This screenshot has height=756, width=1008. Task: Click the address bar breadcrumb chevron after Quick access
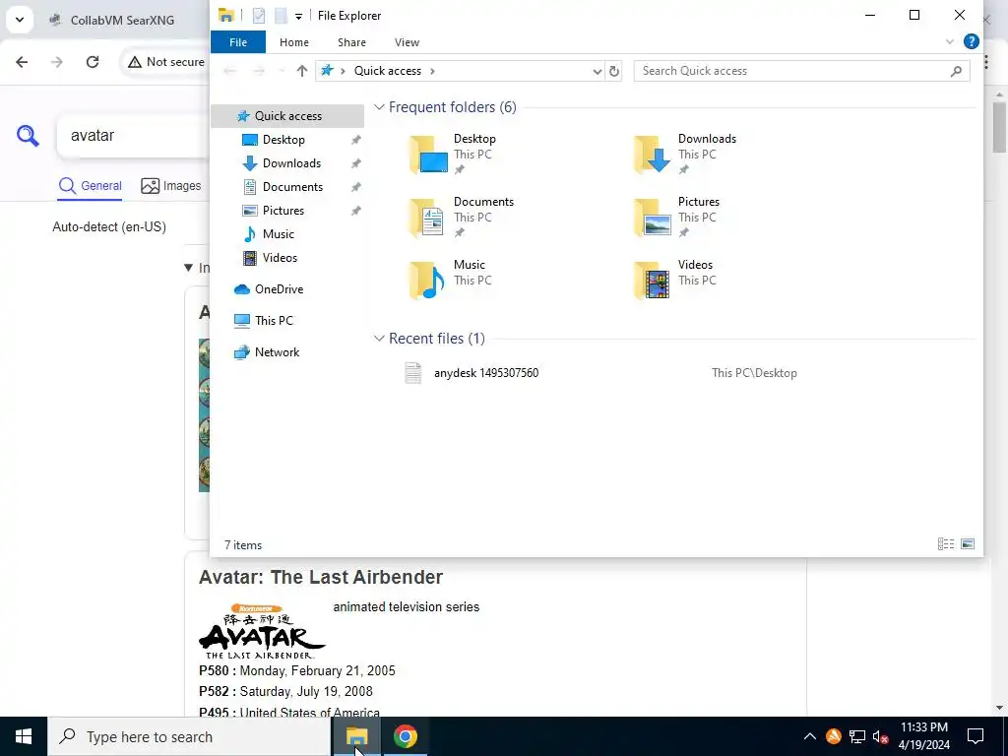point(432,71)
